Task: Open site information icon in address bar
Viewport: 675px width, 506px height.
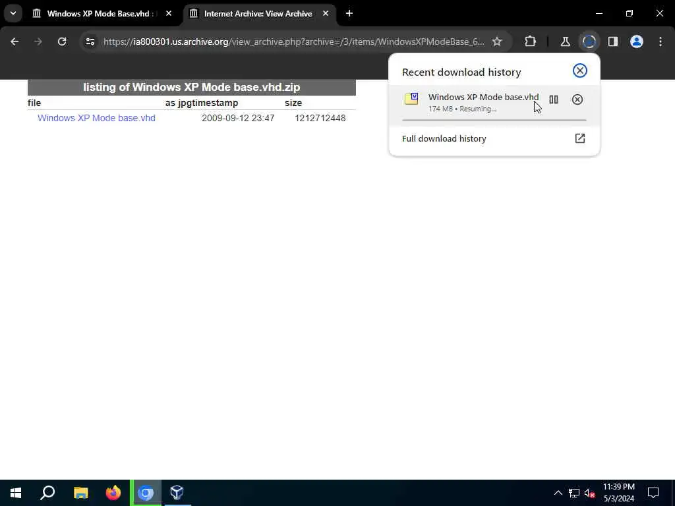Action: pyautogui.click(x=90, y=42)
